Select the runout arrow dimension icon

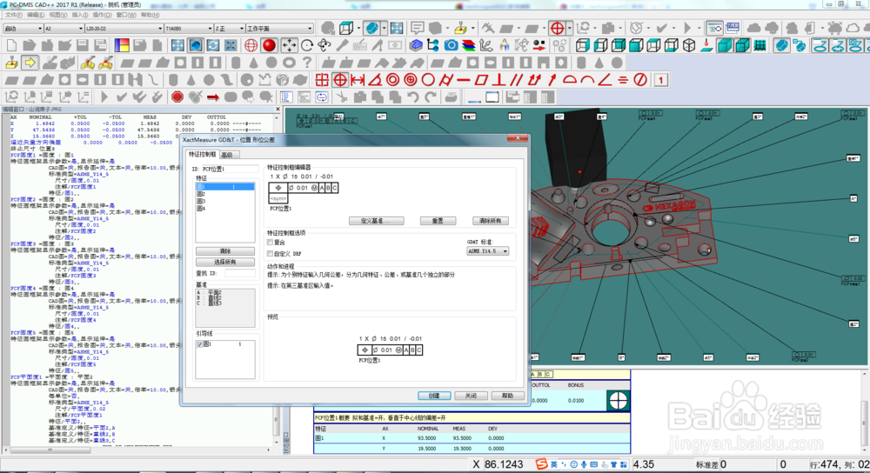(552, 80)
